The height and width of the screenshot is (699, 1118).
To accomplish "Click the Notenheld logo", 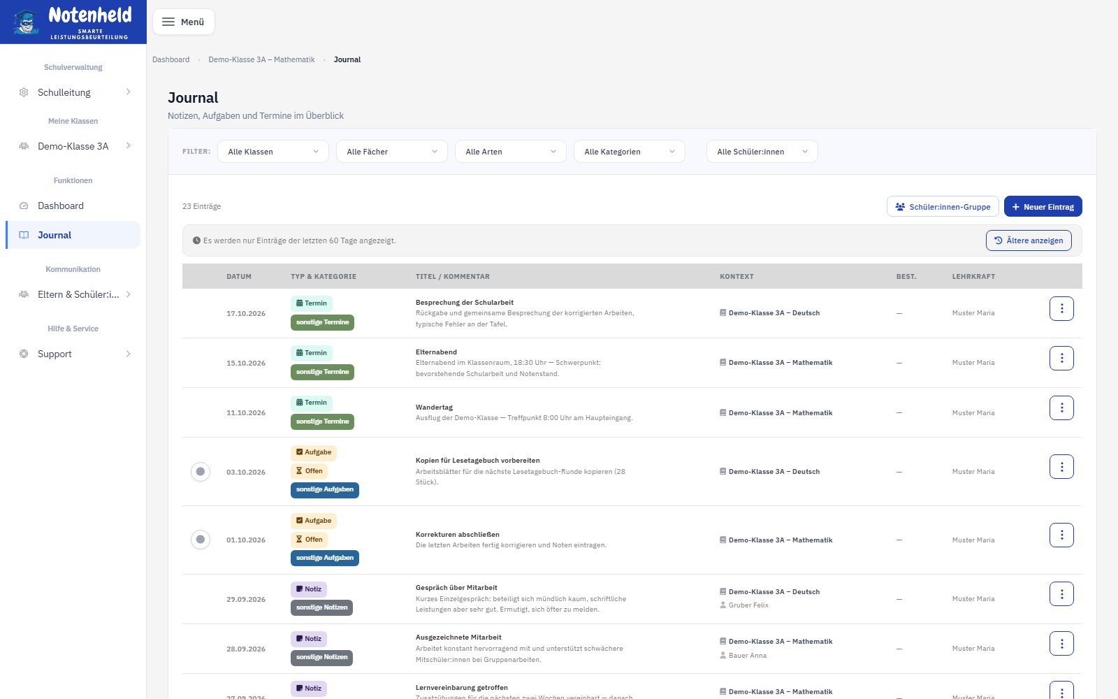I will (x=73, y=22).
